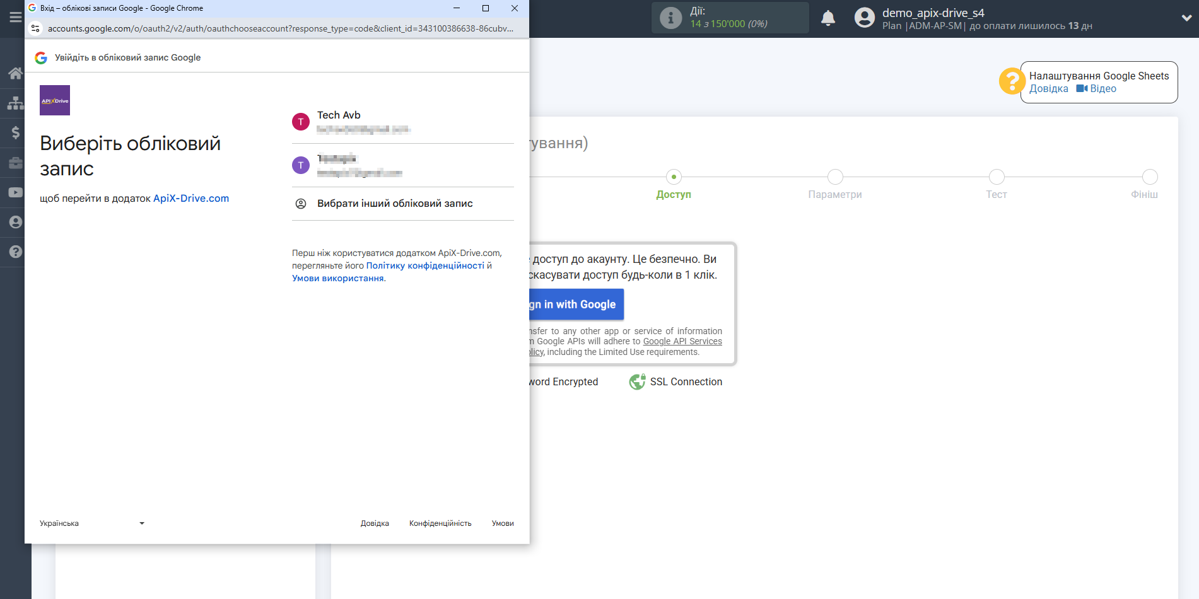The width and height of the screenshot is (1199, 599).
Task: Open the notifications bell icon
Action: 828,18
